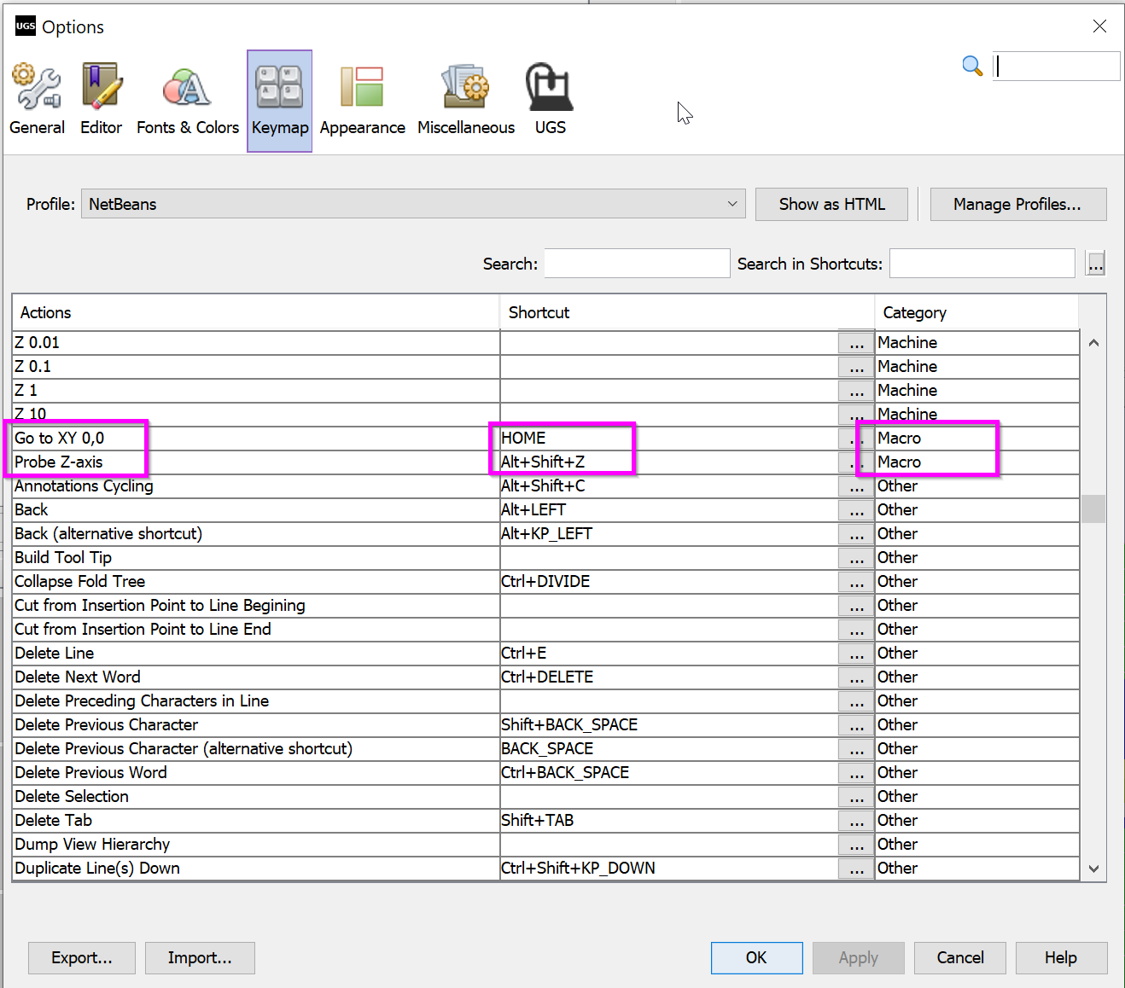
Task: Open shortcut editor for Delete Line
Action: [856, 654]
